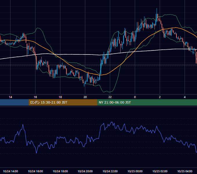This screenshot has height=174, width=197.
Task: Click the 10/24 16:00 date label
Action: tap(35, 171)
